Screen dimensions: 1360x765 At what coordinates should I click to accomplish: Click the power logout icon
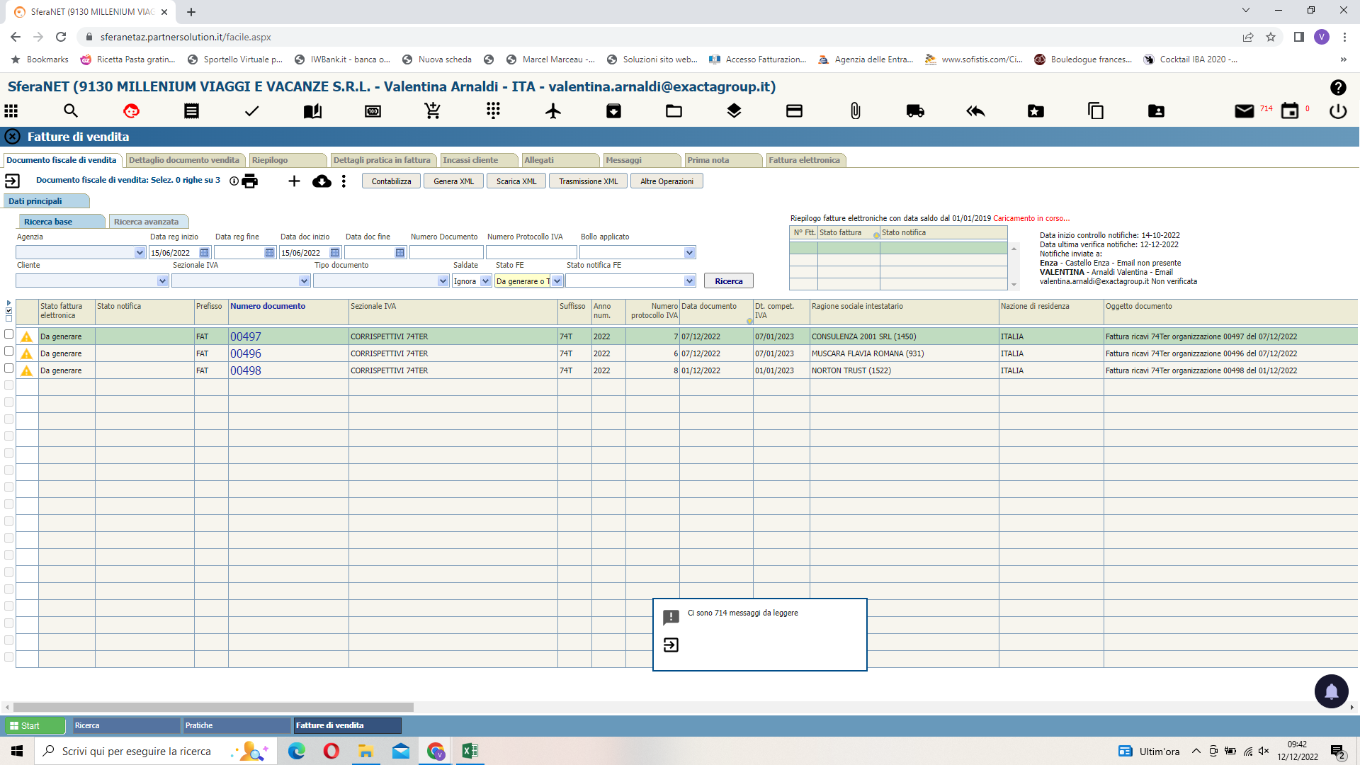pyautogui.click(x=1338, y=111)
